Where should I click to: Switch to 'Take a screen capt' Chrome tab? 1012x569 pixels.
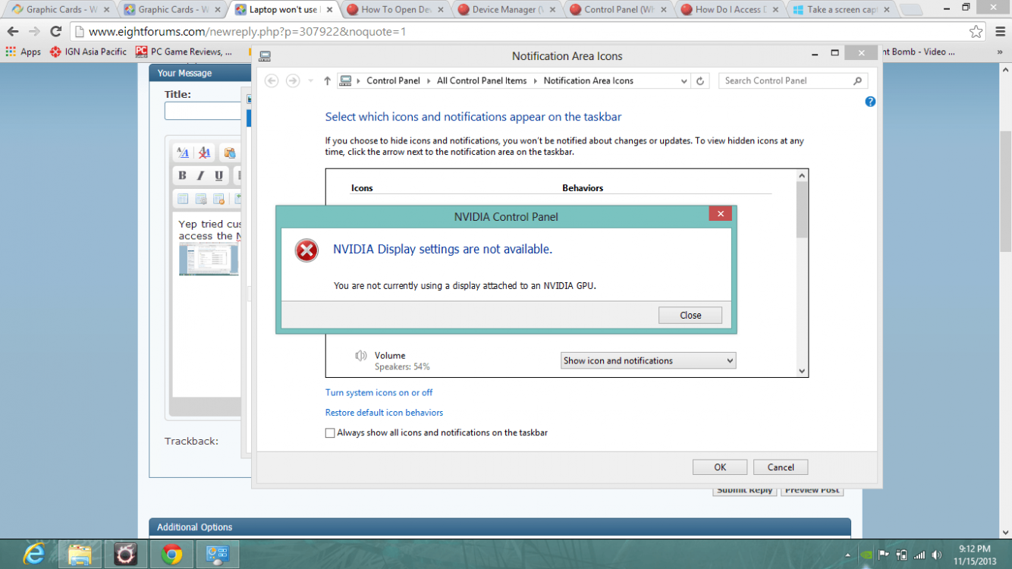pos(842,10)
